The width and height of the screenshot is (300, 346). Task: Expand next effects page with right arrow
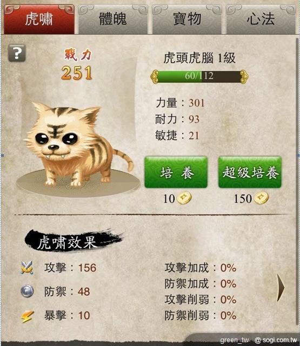pyautogui.click(x=281, y=288)
